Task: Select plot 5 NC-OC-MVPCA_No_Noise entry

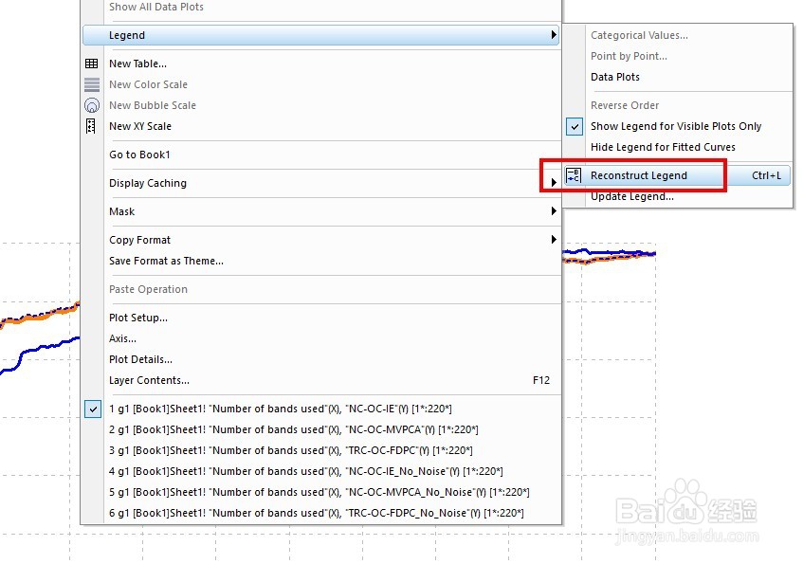Action: click(x=320, y=492)
